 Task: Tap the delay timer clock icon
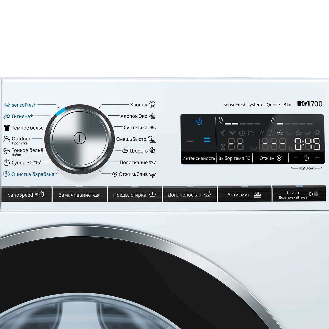(306, 158)
